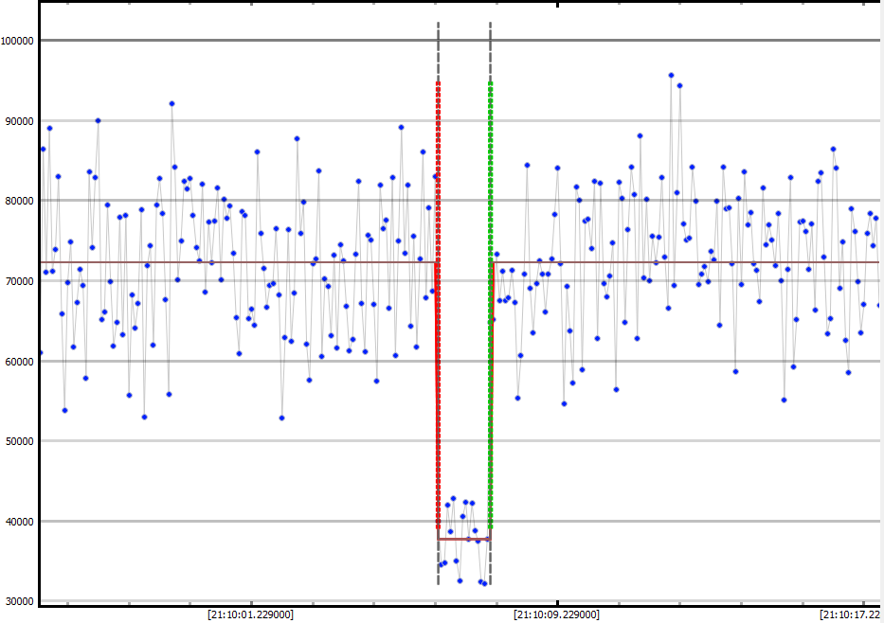The height and width of the screenshot is (623, 884).
Task: Click the short red horizontal segment at dip bottom
Action: 463,539
